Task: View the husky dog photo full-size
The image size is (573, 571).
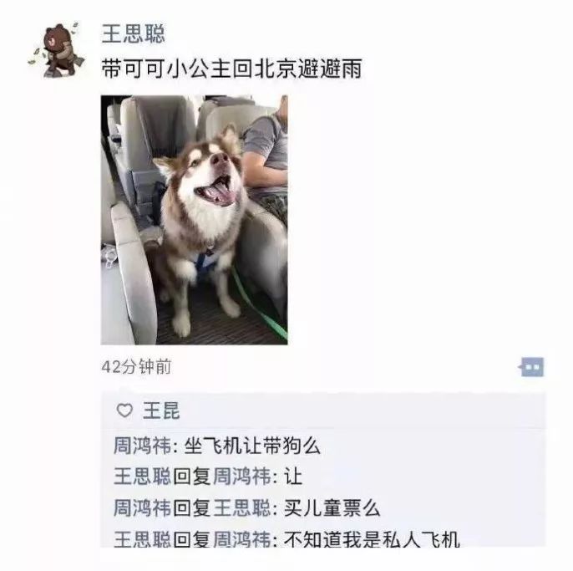Action: [194, 220]
